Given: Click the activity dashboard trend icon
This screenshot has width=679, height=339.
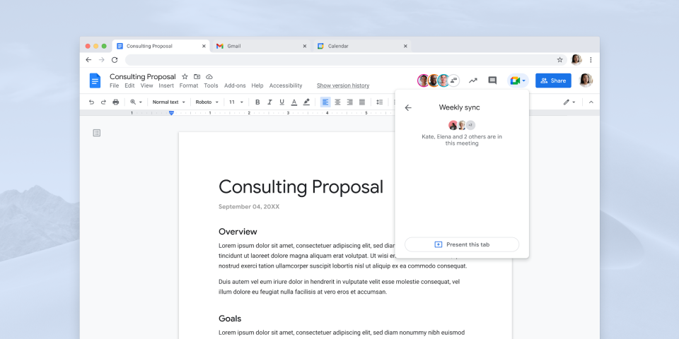Looking at the screenshot, I should pyautogui.click(x=473, y=81).
